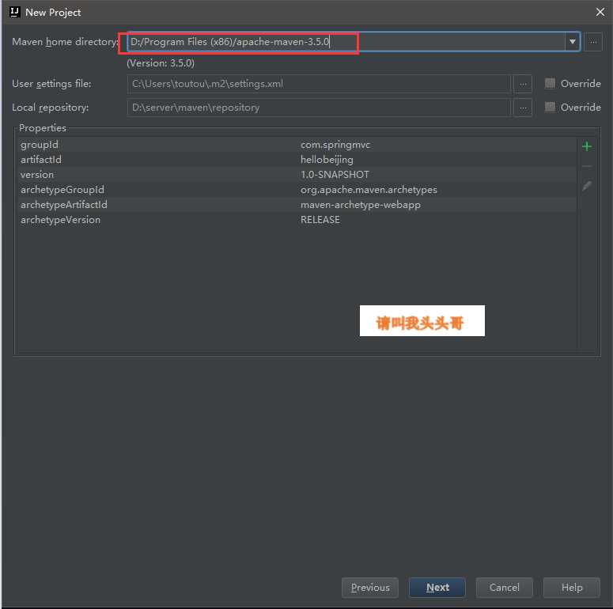This screenshot has height=609, width=613.
Task: Click the green plus add property icon
Action: click(586, 146)
